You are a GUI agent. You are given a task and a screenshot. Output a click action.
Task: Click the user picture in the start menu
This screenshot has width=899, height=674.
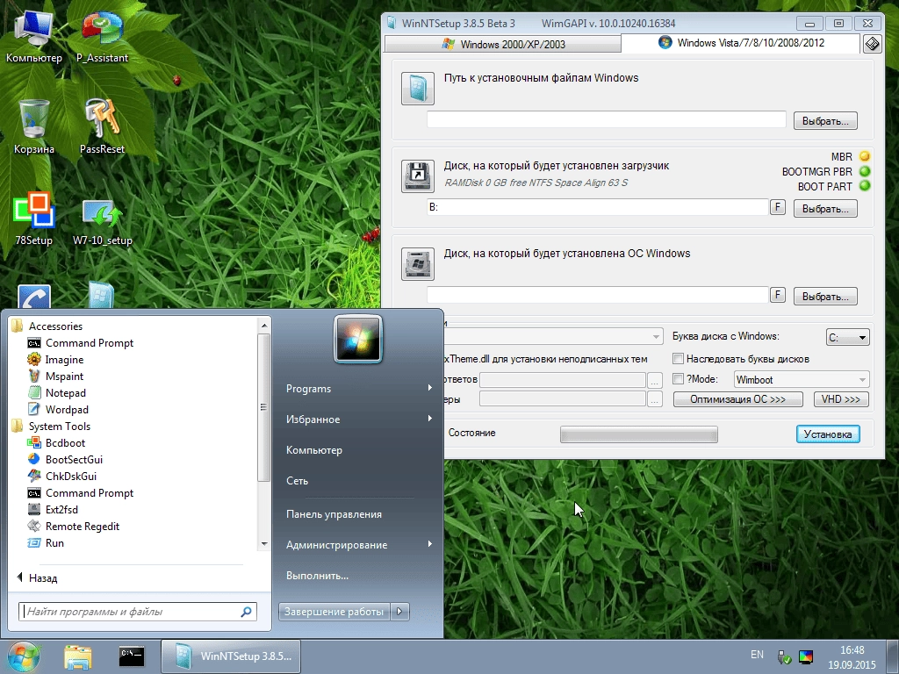(x=358, y=339)
